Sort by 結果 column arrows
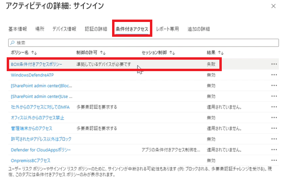 (221, 53)
